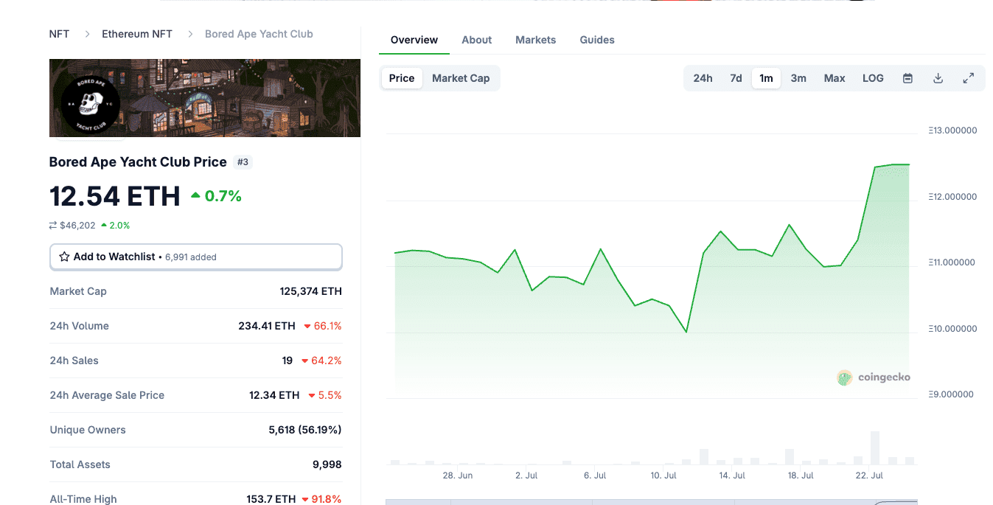Select the 3m chart range
This screenshot has width=993, height=505.
[798, 78]
